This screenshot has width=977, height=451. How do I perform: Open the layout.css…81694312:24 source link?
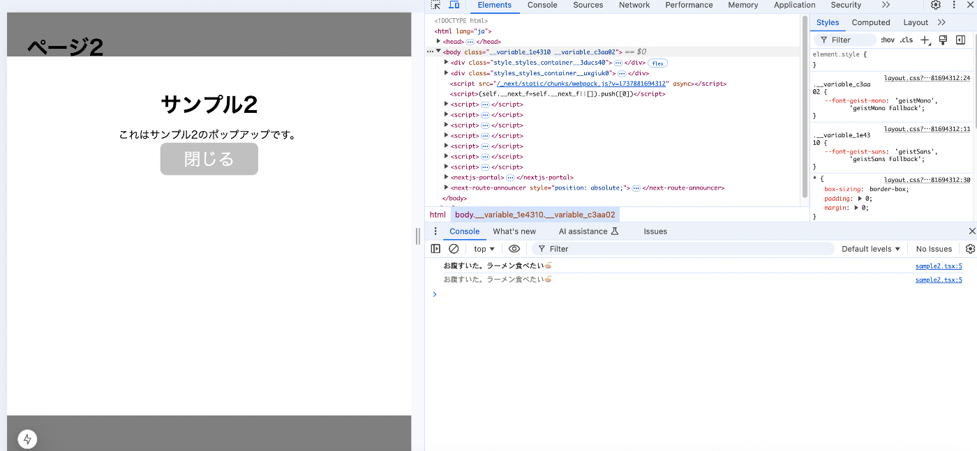tap(927, 78)
